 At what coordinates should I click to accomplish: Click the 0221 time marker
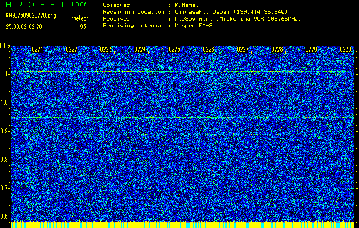37,50
